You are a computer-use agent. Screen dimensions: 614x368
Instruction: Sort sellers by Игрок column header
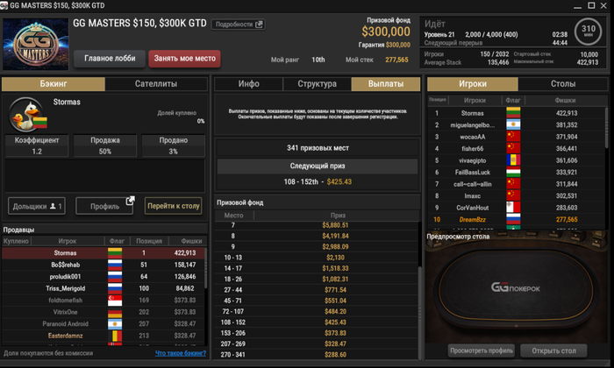point(68,241)
